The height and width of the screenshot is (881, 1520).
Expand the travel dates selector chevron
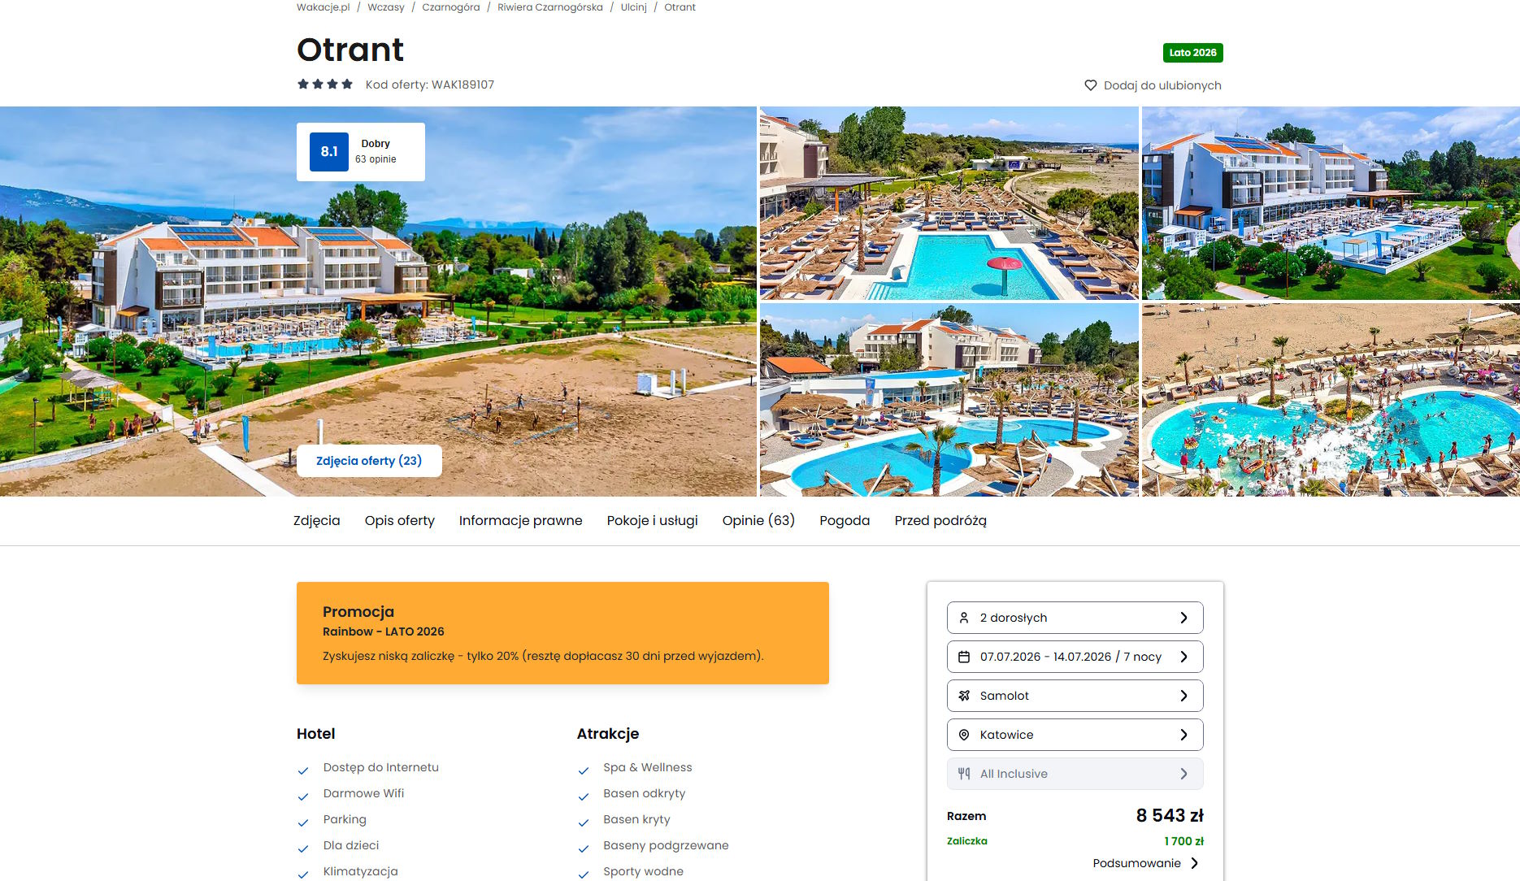click(1183, 657)
